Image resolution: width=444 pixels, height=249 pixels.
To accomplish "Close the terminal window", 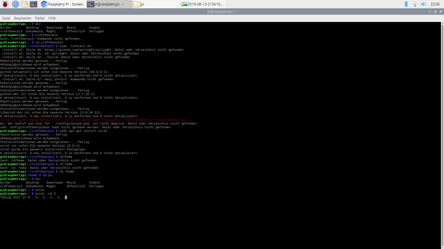I will [x=441, y=12].
